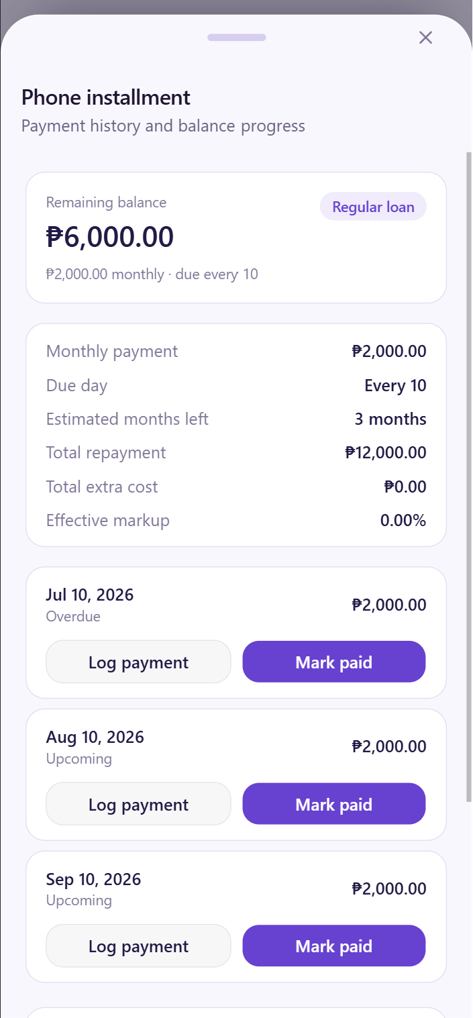Mark the overdue Jul 10 installment paid
The height and width of the screenshot is (1018, 473).
334,662
